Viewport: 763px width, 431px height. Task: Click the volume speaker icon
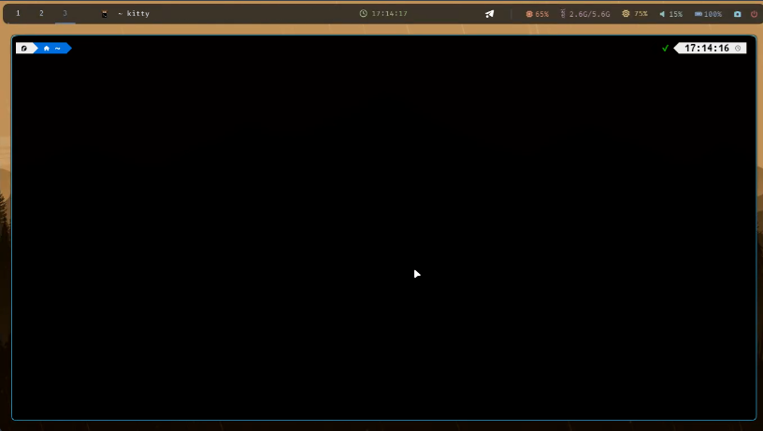(x=662, y=14)
